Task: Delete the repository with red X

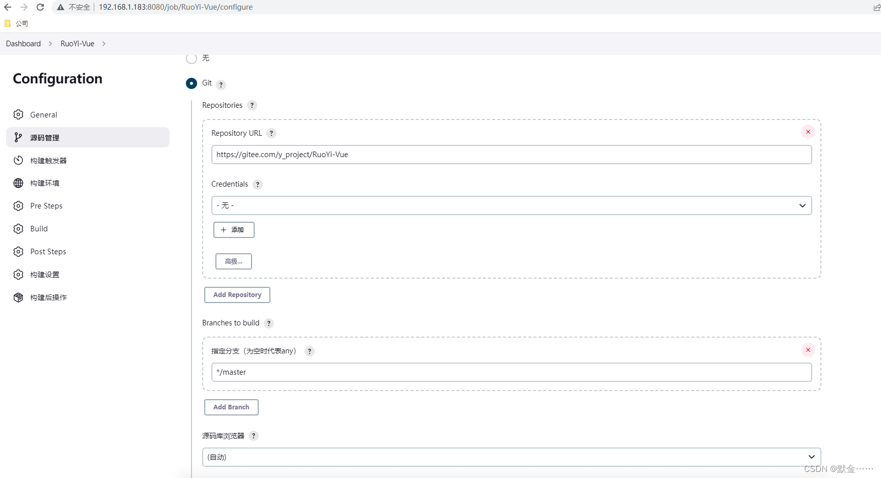Action: pos(808,132)
